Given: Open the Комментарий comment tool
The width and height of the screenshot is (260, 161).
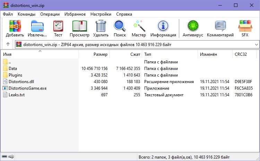Looking at the screenshot, I should pyautogui.click(x=220, y=28).
